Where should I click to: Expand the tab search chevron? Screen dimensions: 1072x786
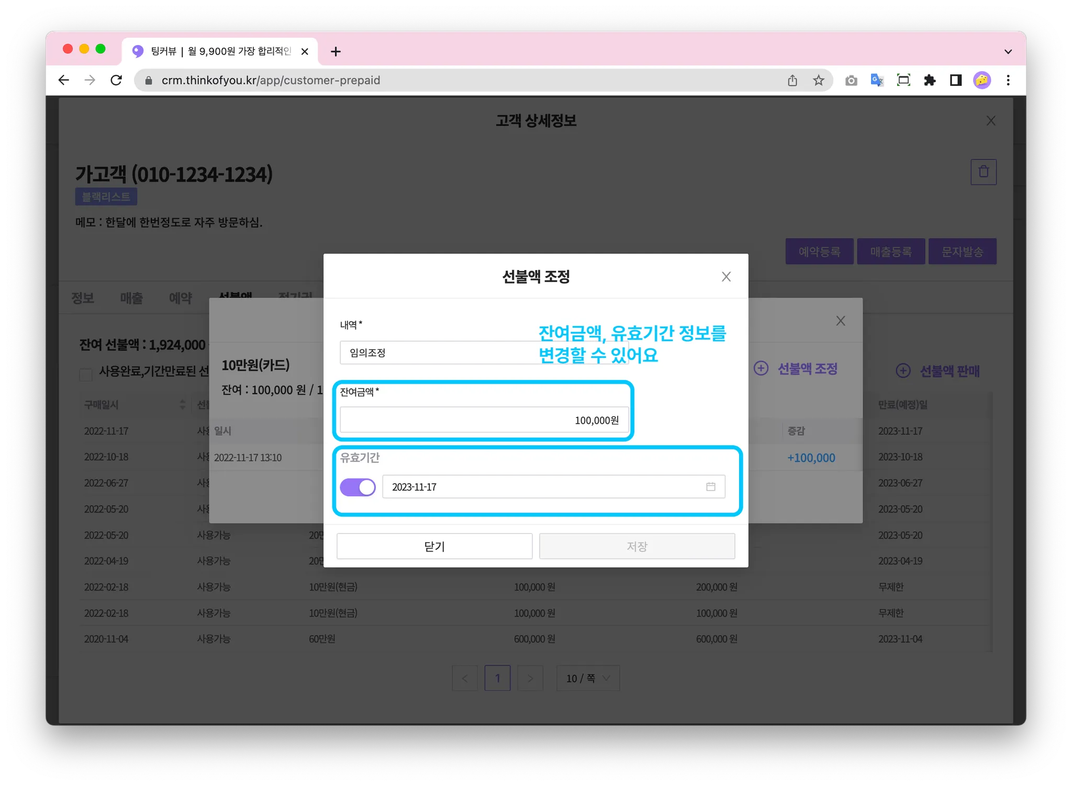click(1008, 51)
